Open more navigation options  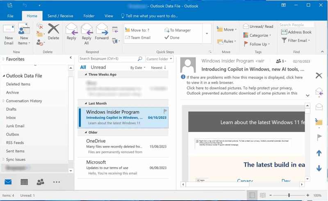click(57, 182)
